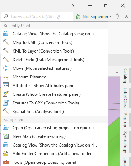Screen dimensions: 131x166
Task: Click the user avatar icon by Not signed in
Action: click(x=78, y=17)
